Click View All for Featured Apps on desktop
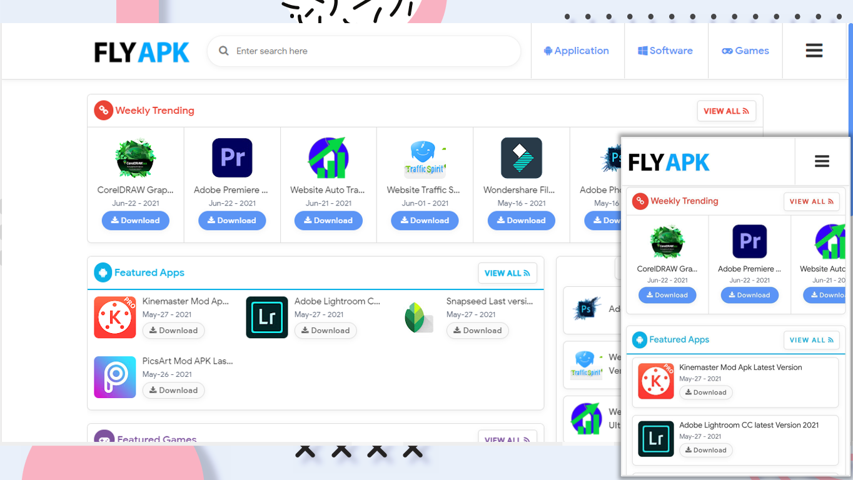853x480 pixels. coord(507,273)
